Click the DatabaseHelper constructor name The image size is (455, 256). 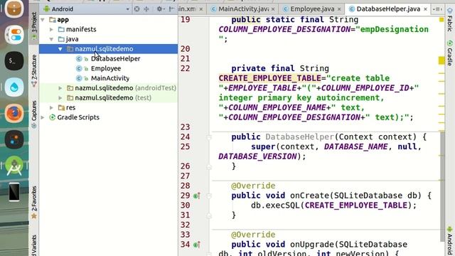click(300, 137)
